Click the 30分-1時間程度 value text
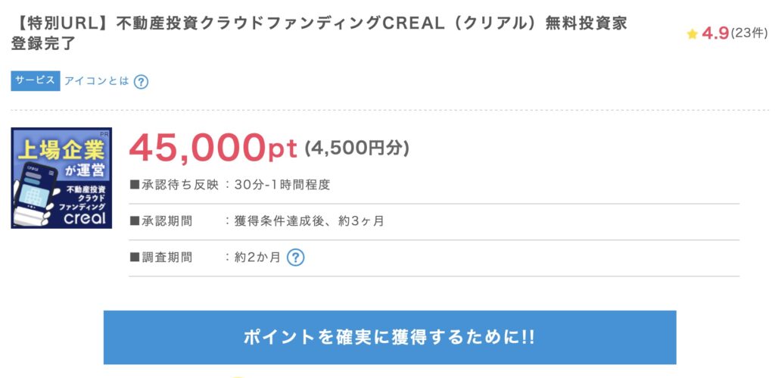775x378 pixels. pyautogui.click(x=282, y=184)
